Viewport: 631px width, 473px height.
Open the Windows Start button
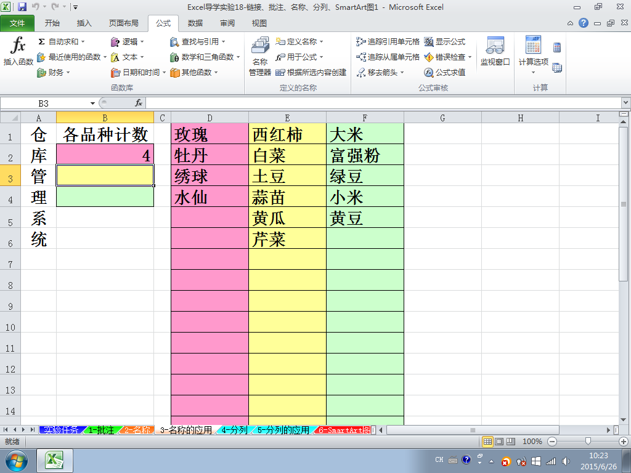coord(17,461)
